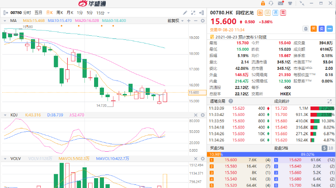336x188 pixels.
Task: Open the 前复权 adjustment dropdown
Action: [176, 21]
